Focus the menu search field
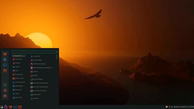Image resolution: width=194 pixels, height=109 pixels. click(35, 52)
